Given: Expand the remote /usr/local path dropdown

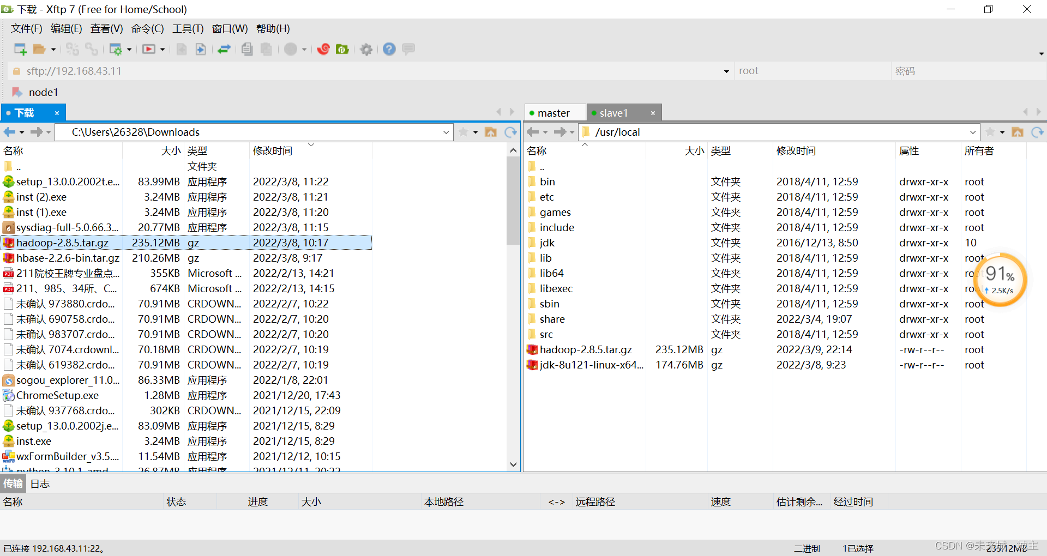Looking at the screenshot, I should point(973,132).
